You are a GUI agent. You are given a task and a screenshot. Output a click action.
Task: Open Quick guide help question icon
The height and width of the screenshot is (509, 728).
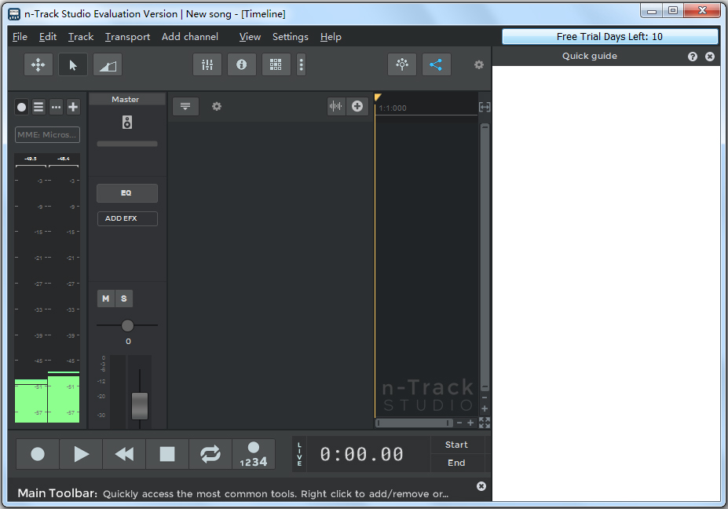click(x=692, y=57)
